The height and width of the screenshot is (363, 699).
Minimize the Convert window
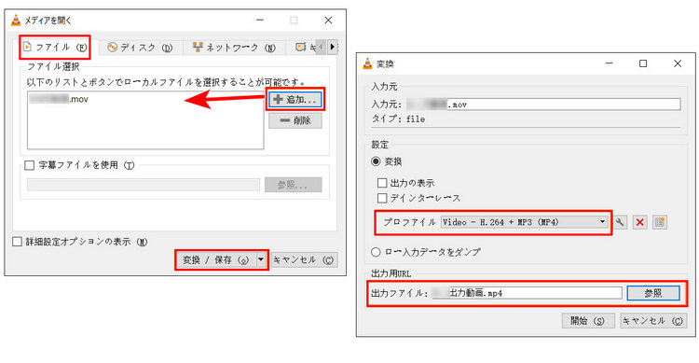[610, 63]
